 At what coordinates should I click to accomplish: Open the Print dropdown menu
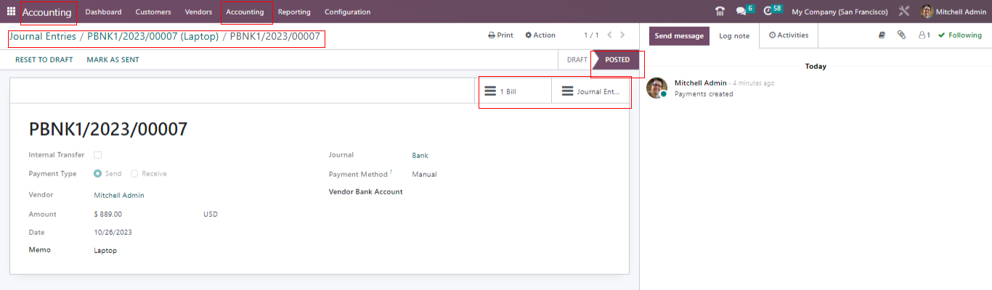500,35
